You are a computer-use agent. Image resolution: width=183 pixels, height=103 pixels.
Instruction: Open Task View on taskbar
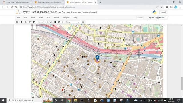point(62,100)
